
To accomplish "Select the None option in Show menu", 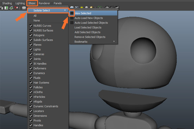I will coord(37,20).
